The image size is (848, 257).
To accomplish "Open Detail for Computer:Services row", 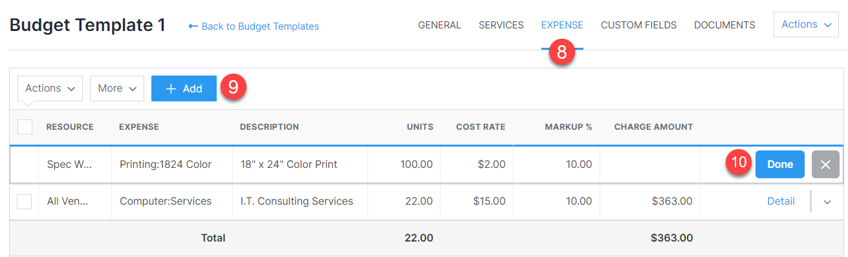I will pos(781,201).
